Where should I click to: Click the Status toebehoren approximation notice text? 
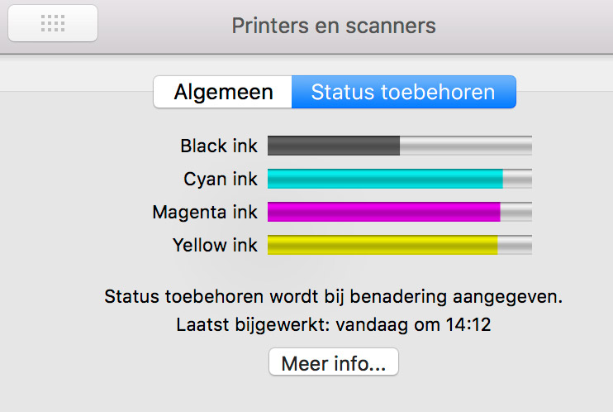tap(339, 295)
